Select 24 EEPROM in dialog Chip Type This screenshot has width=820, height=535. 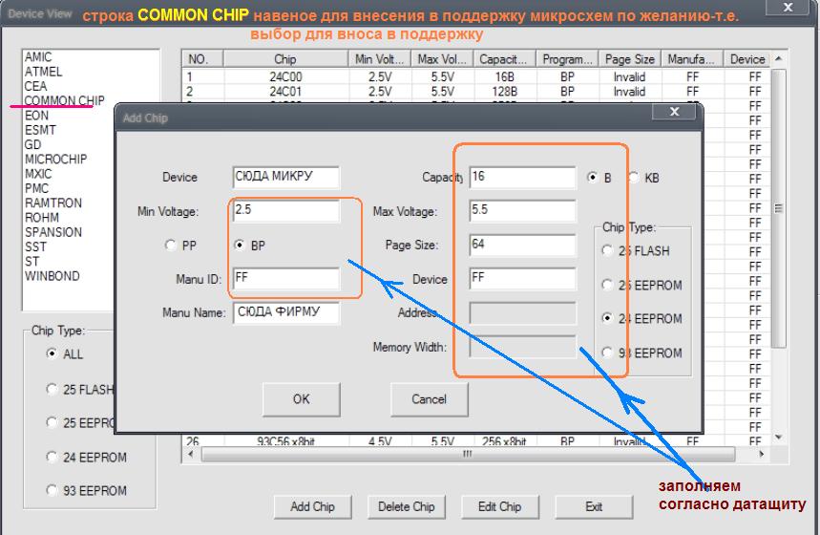click(x=608, y=318)
